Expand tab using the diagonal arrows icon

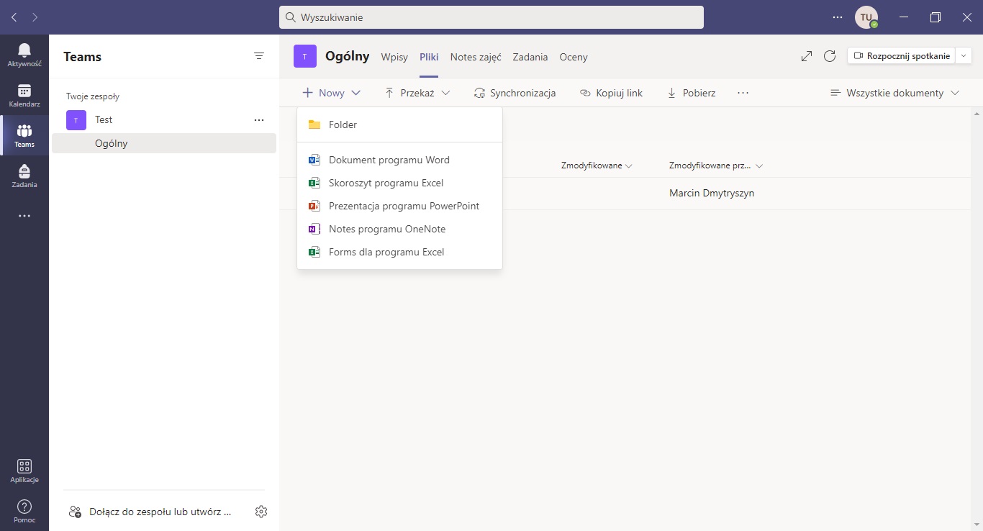[807, 56]
